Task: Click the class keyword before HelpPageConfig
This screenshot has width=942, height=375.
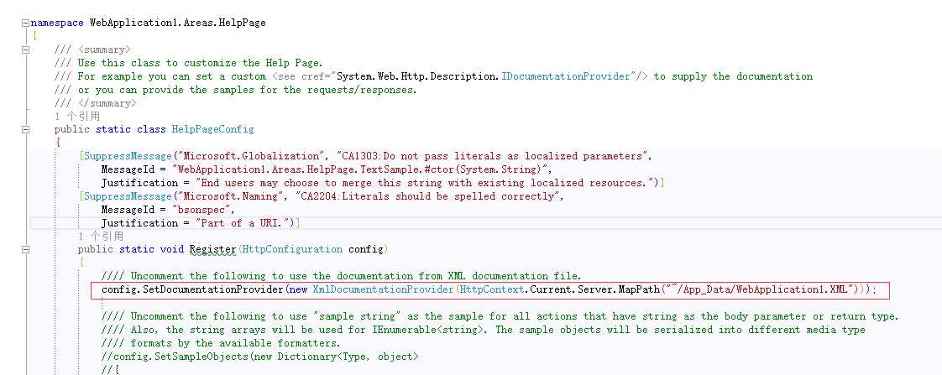Action: [x=151, y=129]
